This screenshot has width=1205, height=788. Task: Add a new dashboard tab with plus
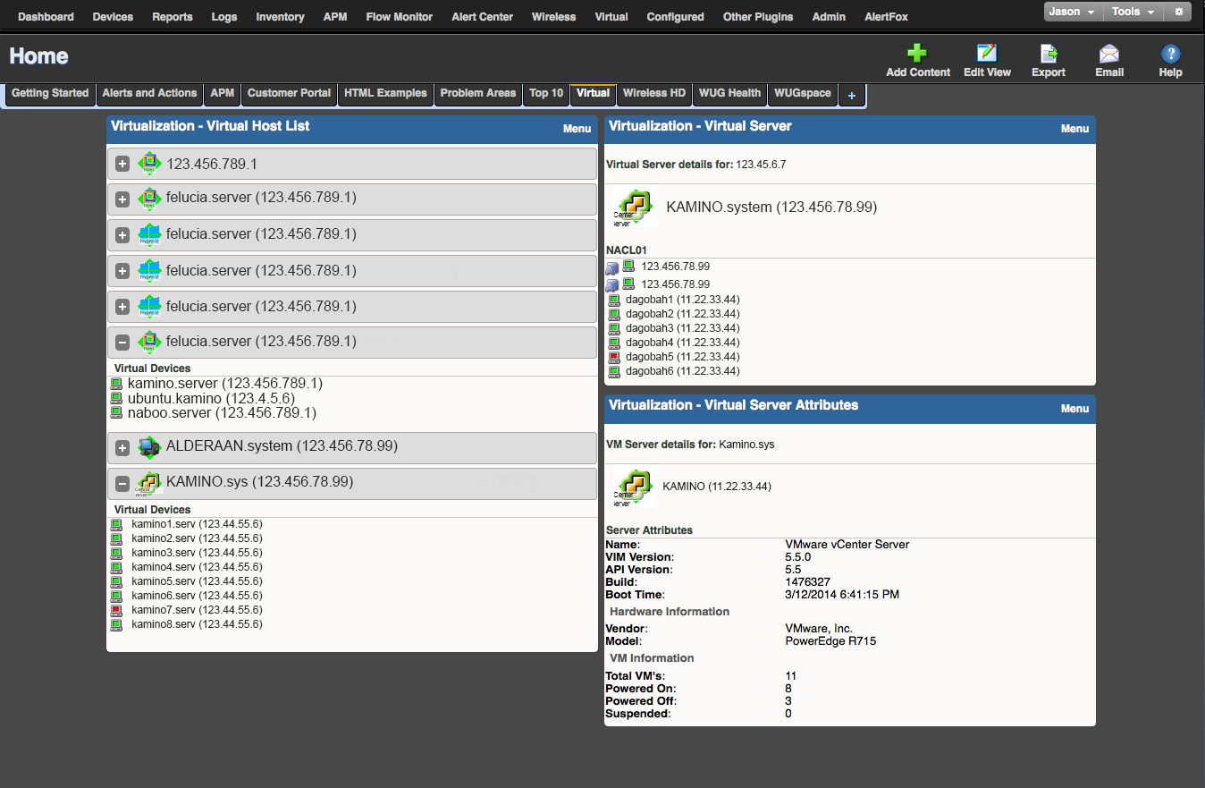click(852, 95)
